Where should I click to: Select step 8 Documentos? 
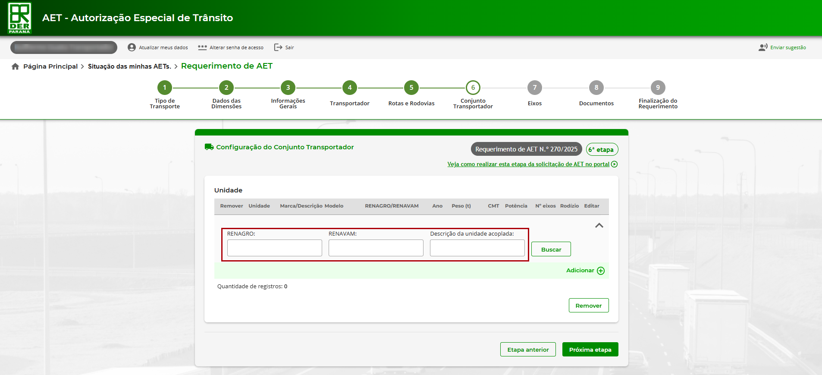tap(596, 88)
